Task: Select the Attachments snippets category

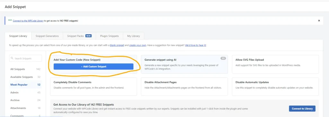Action: [x=25, y=108]
